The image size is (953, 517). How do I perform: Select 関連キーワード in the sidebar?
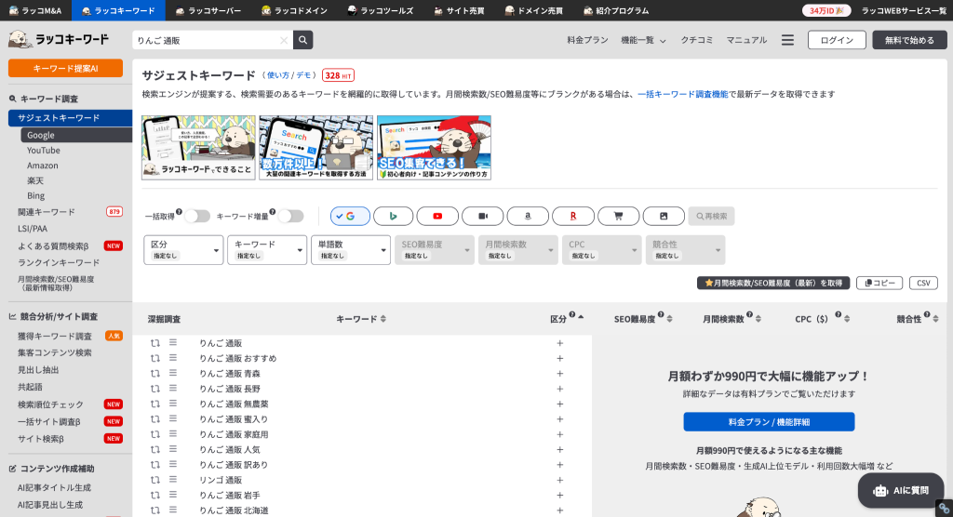tap(47, 211)
